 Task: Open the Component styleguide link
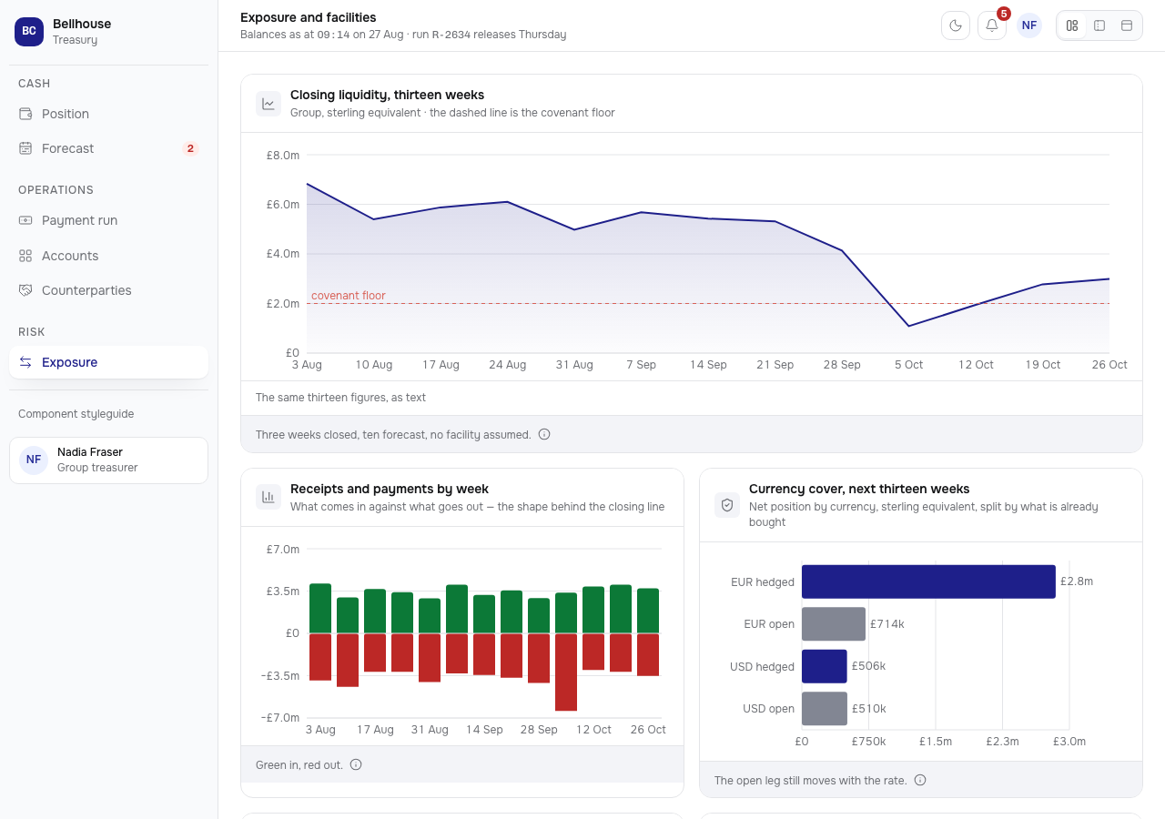pyautogui.click(x=76, y=414)
